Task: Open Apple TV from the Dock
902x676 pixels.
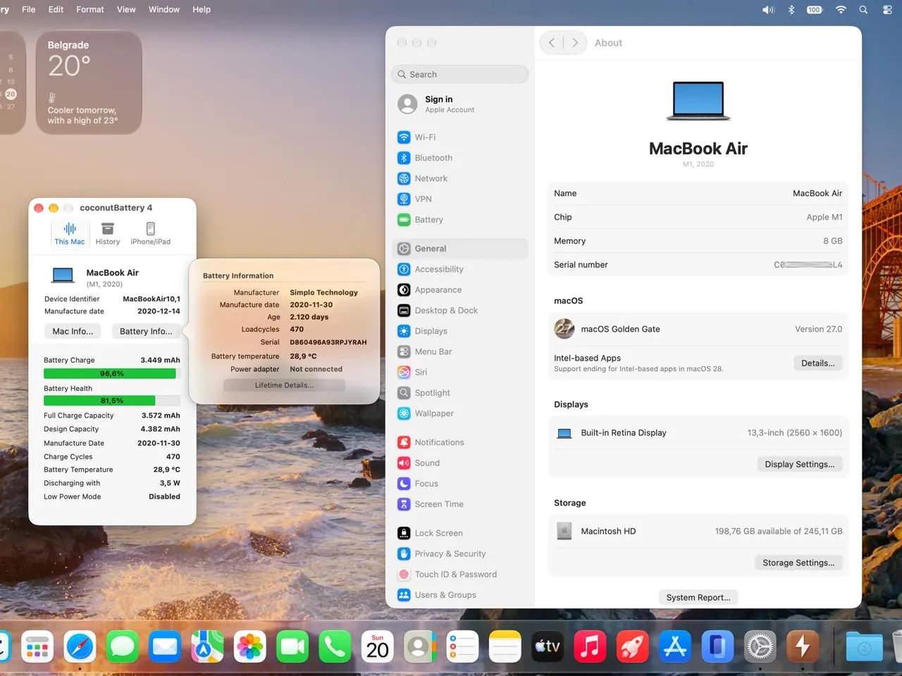Action: 548,646
